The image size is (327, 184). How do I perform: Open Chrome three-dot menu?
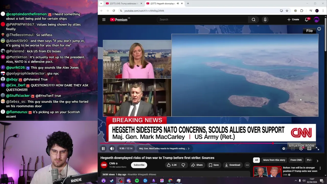click(323, 11)
